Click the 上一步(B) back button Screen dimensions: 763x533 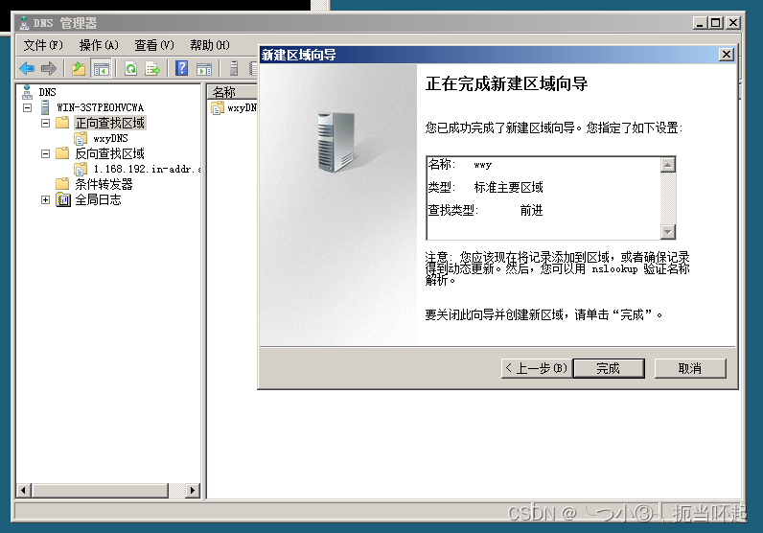tap(536, 368)
